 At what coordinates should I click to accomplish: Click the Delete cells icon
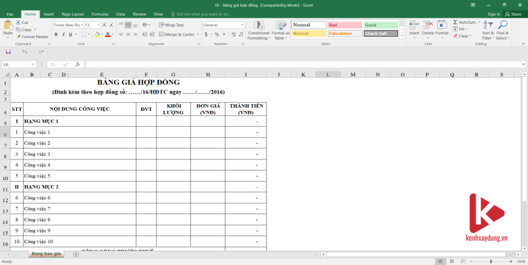[x=428, y=30]
